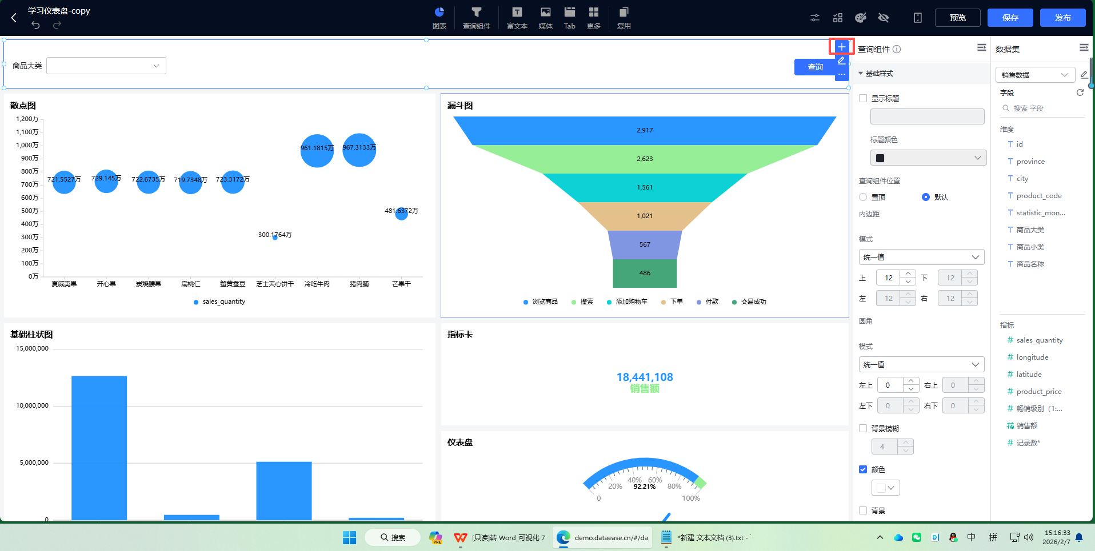The image size is (1095, 551).
Task: Open the 复用 reuse tool
Action: 624,18
